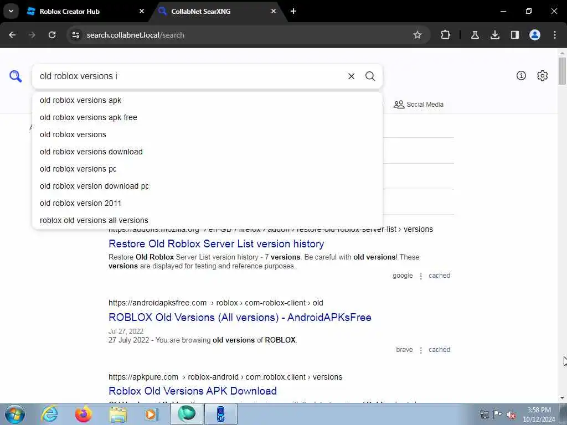Open 'ROBLOX Old Versions (All versions) - AndroidAPKsFree'
Viewport: 567px width, 425px height.
coord(240,317)
